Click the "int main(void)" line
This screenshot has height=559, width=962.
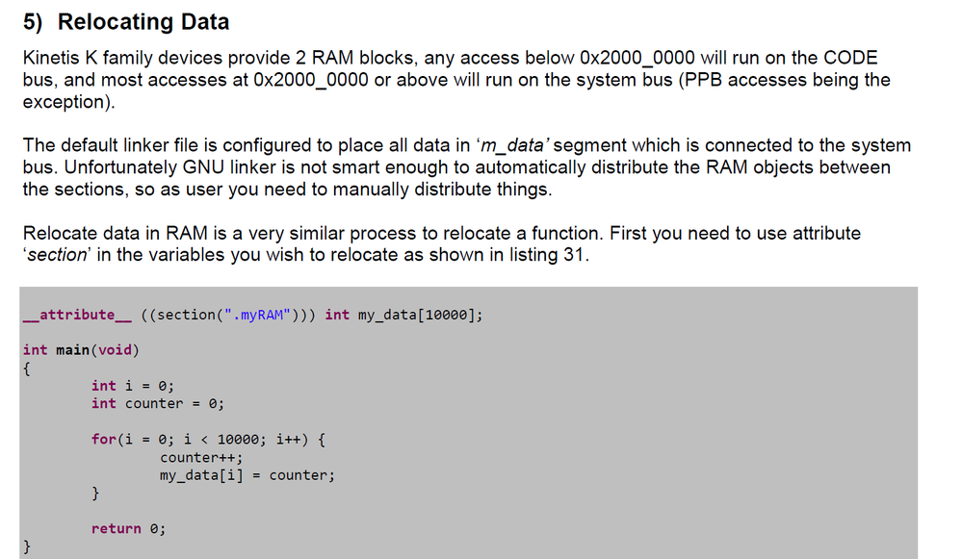[81, 349]
